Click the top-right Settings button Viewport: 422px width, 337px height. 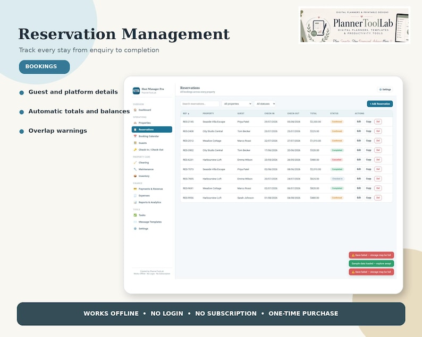coord(385,90)
